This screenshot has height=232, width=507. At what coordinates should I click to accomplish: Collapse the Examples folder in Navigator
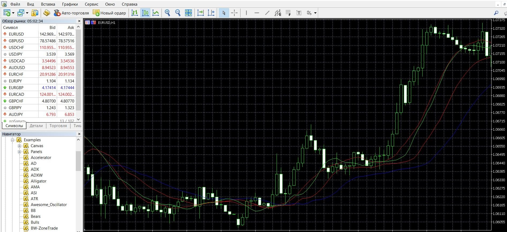(x=12, y=140)
